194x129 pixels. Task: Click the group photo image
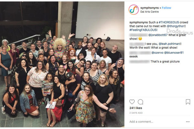coord(62,64)
